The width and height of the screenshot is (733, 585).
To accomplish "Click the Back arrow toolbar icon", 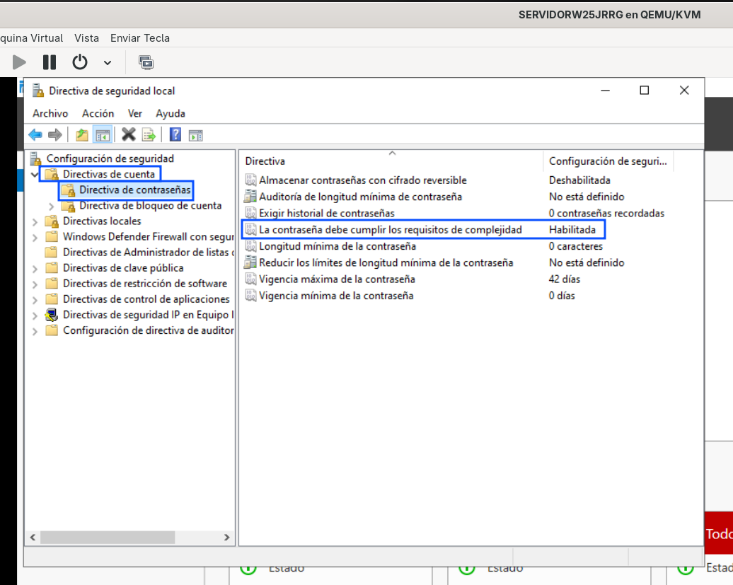I will 35,135.
